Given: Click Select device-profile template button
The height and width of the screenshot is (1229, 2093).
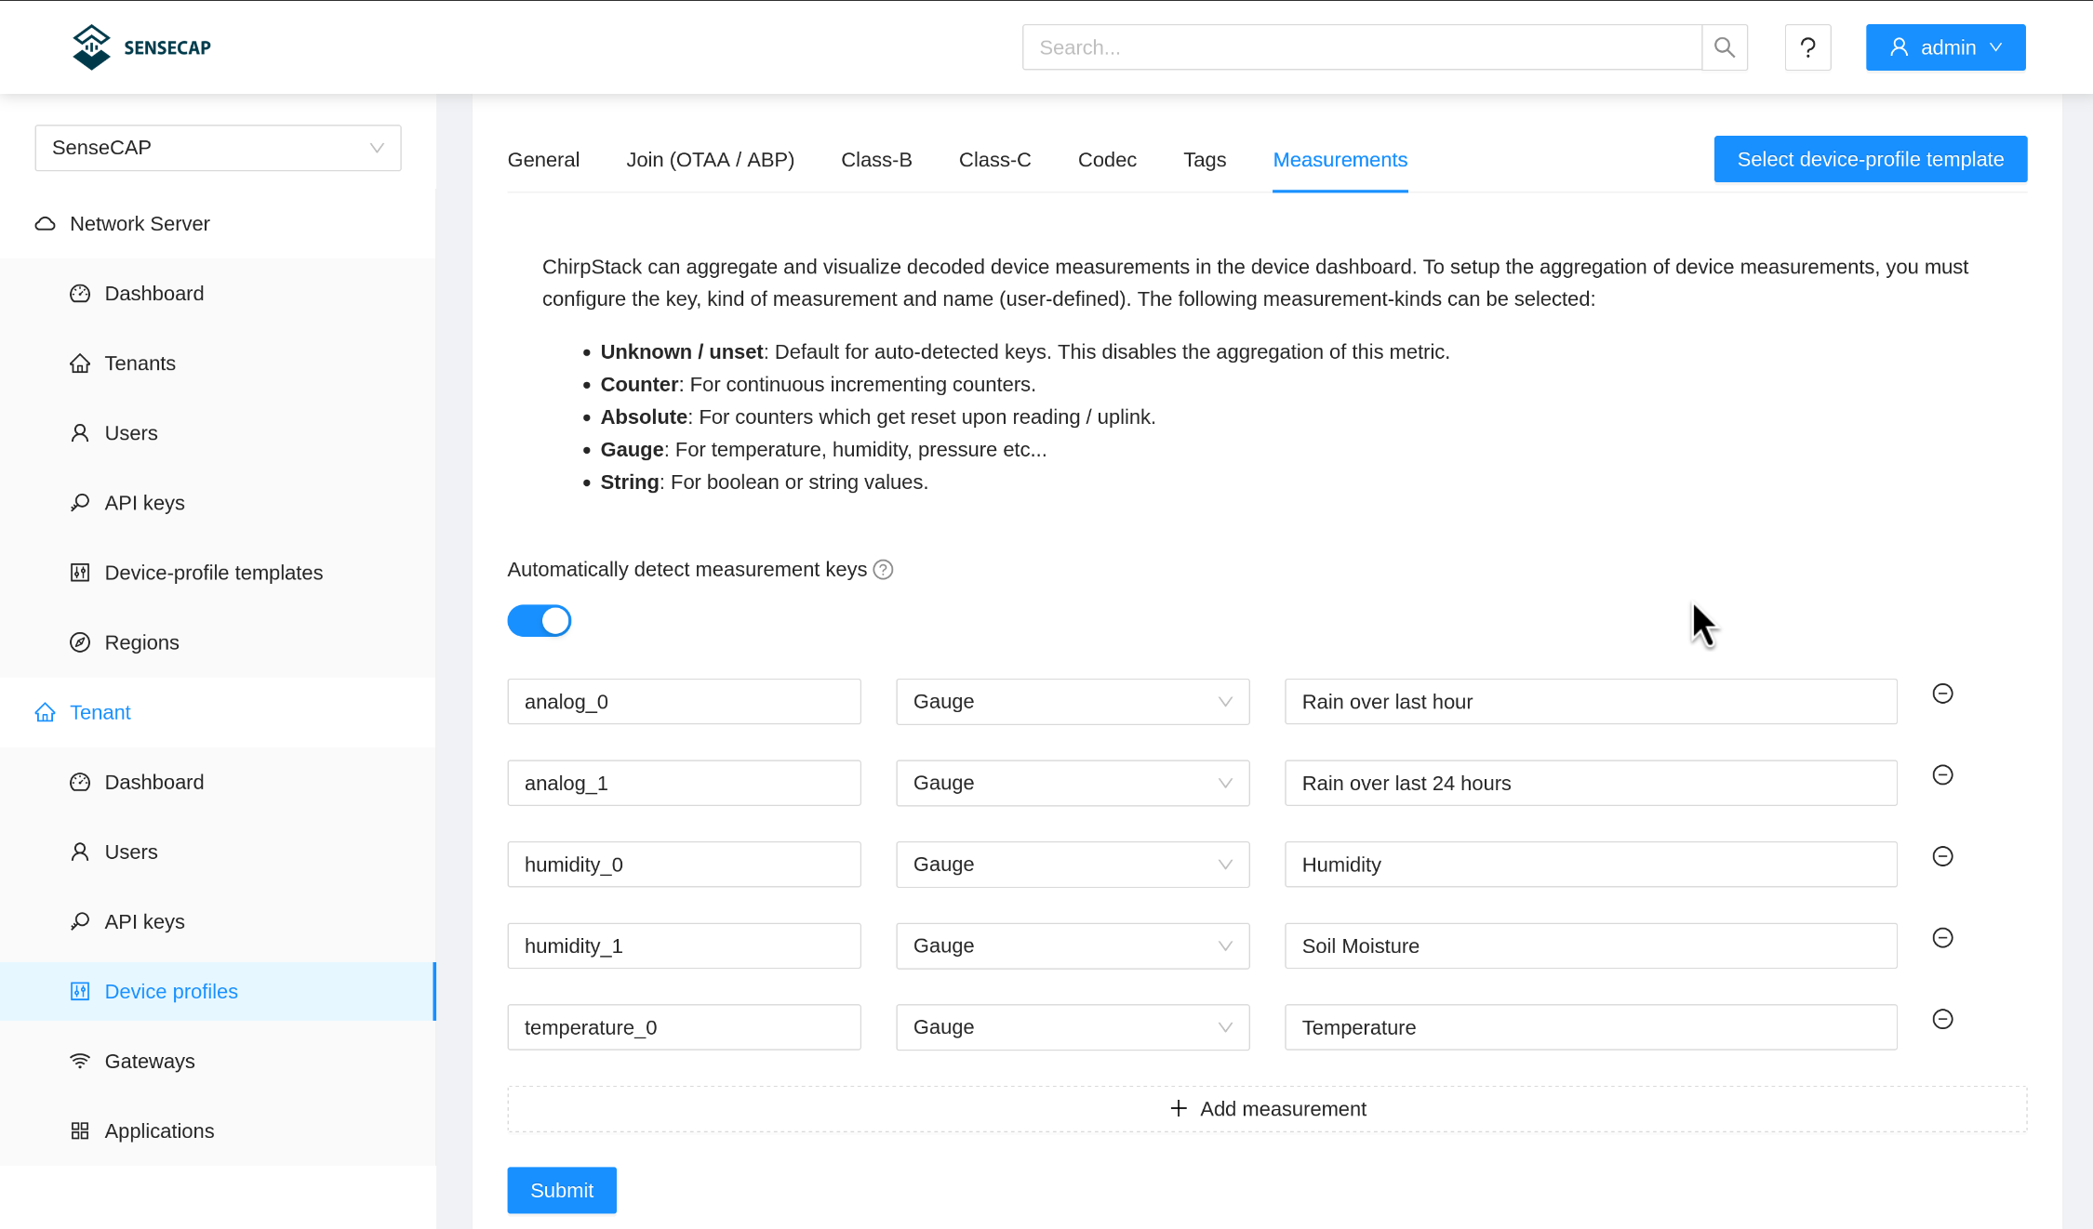Looking at the screenshot, I should (x=1870, y=159).
